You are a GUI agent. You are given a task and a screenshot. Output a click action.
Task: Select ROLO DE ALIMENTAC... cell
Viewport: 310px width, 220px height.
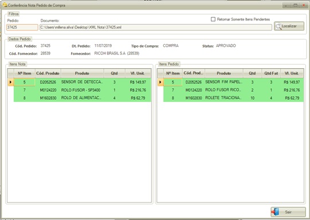pos(83,98)
